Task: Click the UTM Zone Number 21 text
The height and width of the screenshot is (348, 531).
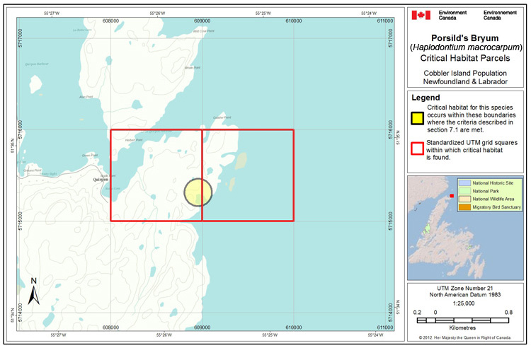Action: tap(465, 287)
